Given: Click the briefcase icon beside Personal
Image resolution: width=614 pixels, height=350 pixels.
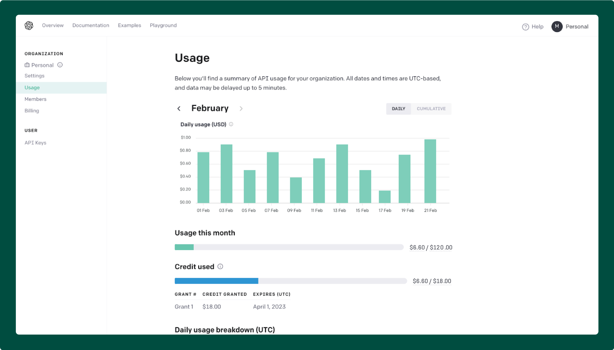Looking at the screenshot, I should (x=27, y=65).
